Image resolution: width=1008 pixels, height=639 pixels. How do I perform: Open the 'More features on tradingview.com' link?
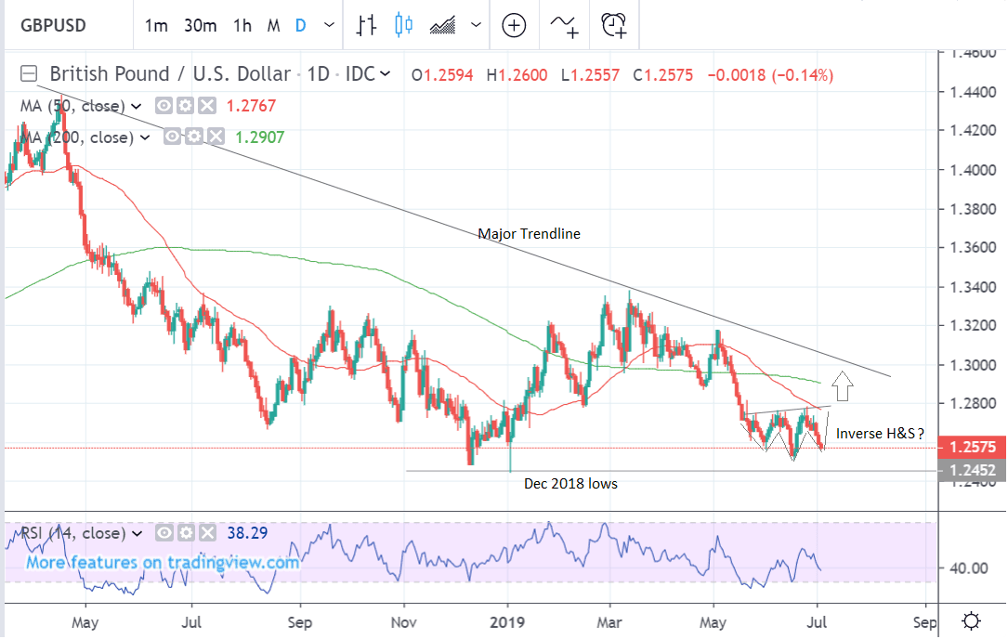pyautogui.click(x=163, y=563)
